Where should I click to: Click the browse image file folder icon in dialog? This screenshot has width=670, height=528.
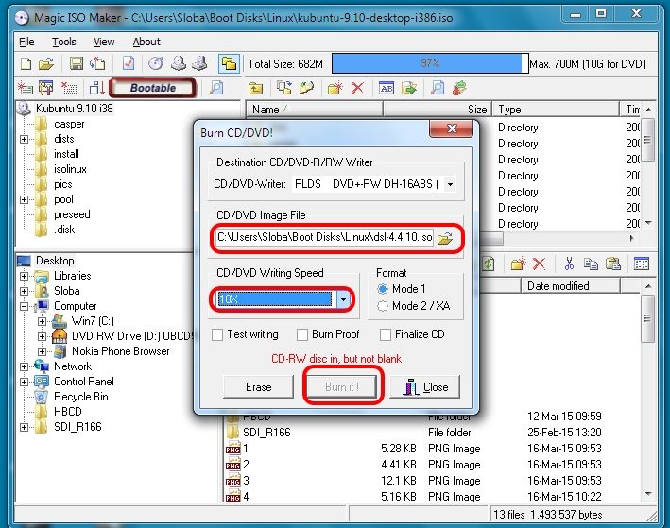point(445,238)
